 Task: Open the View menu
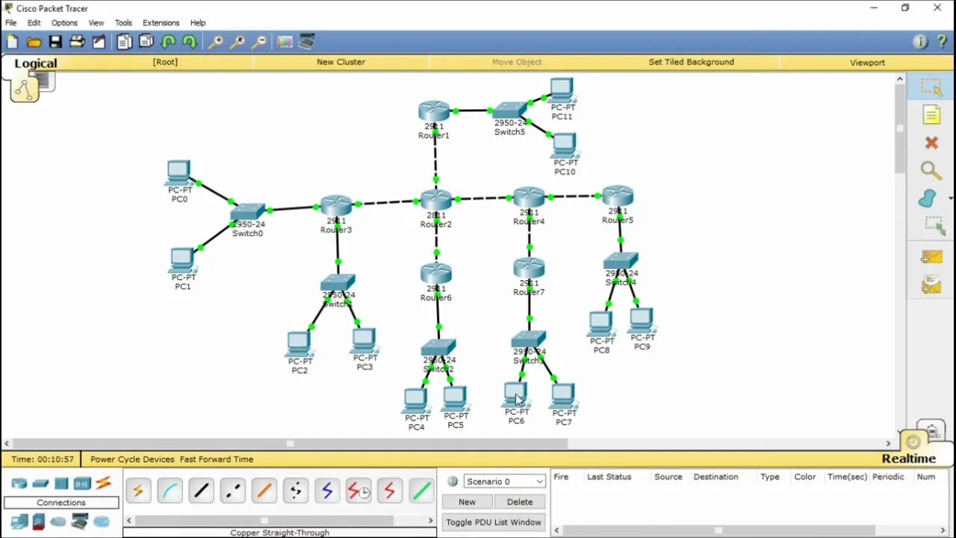click(96, 23)
